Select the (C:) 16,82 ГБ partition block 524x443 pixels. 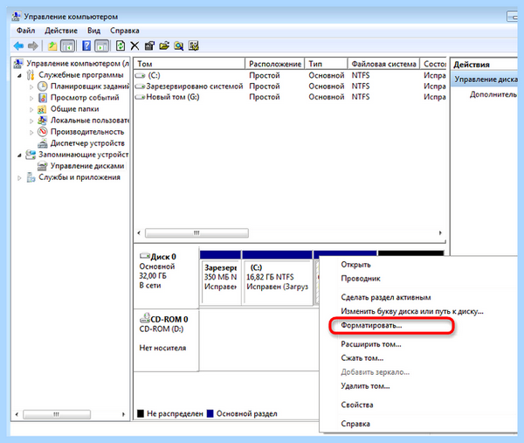[x=278, y=278]
